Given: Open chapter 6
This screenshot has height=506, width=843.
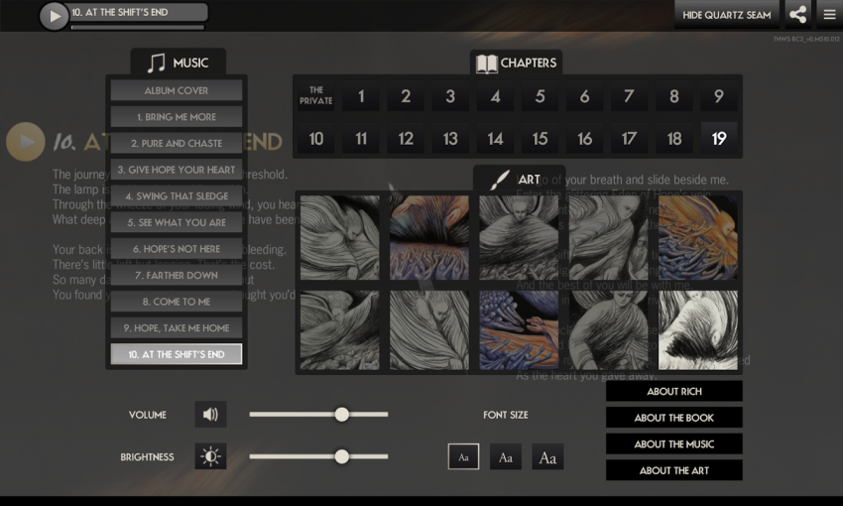Looking at the screenshot, I should click(584, 95).
